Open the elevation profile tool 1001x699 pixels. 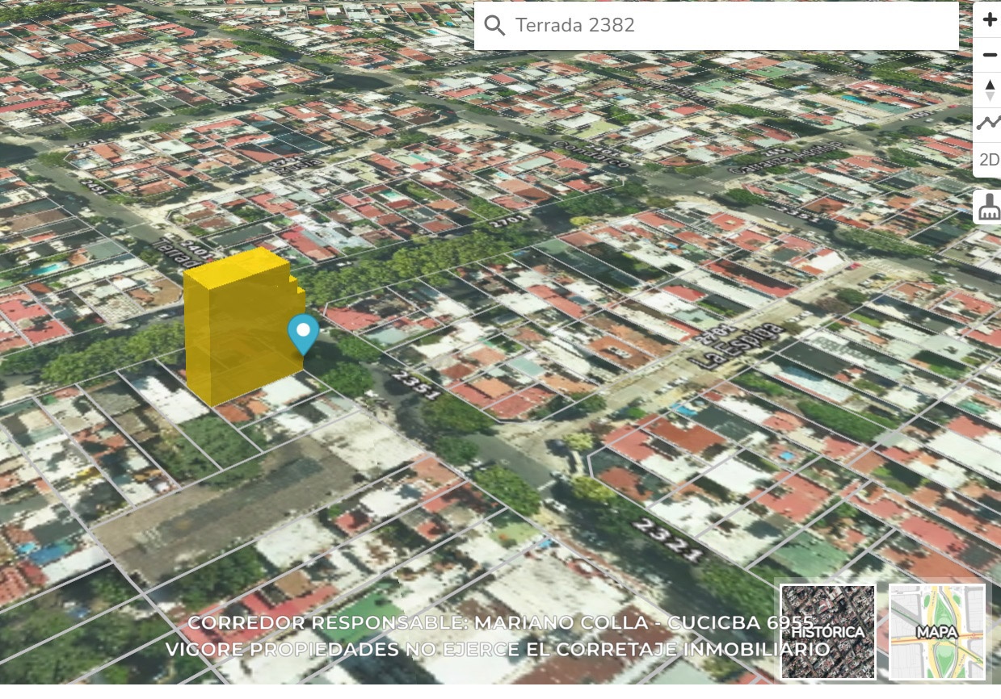coord(987,123)
